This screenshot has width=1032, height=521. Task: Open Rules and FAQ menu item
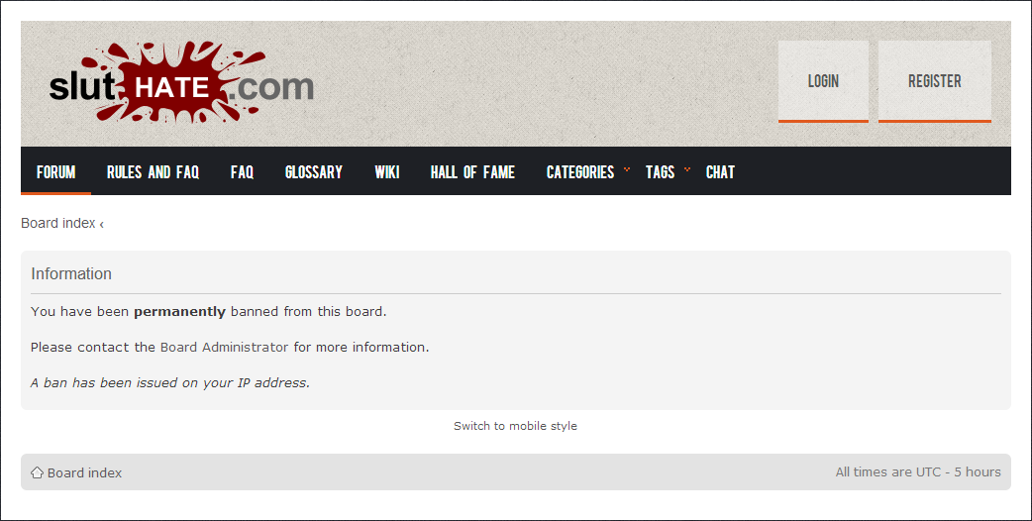[153, 171]
